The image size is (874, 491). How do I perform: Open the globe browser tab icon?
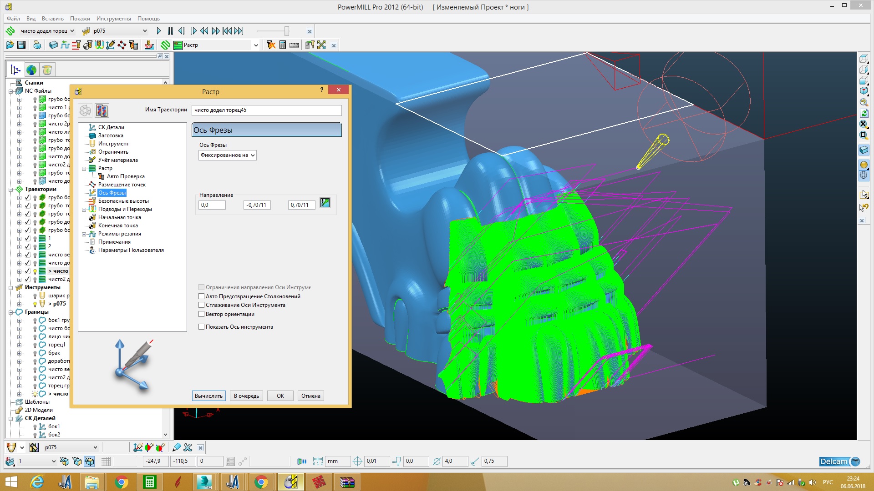click(x=31, y=70)
